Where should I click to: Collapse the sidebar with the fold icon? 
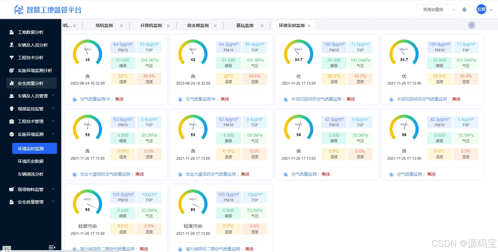[x=52, y=247]
